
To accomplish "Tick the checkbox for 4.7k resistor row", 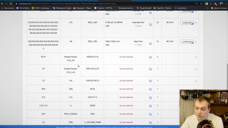I will coord(196,23).
